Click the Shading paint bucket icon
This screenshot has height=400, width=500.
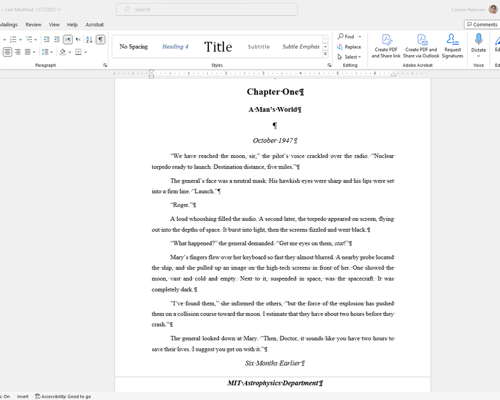pyautogui.click(x=62, y=52)
